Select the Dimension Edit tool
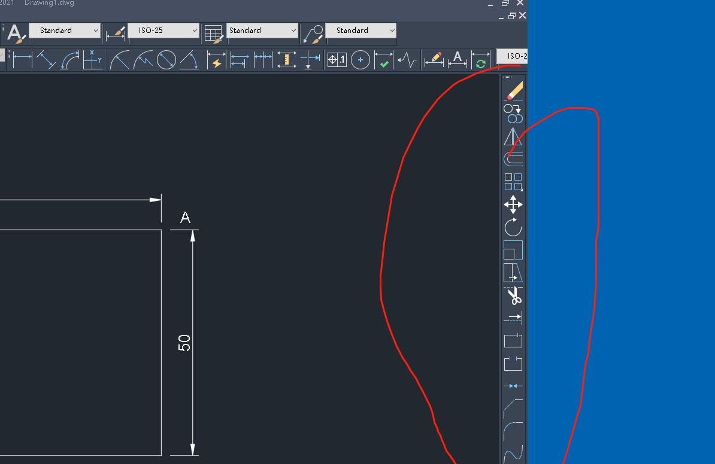The image size is (715, 464). 434,60
